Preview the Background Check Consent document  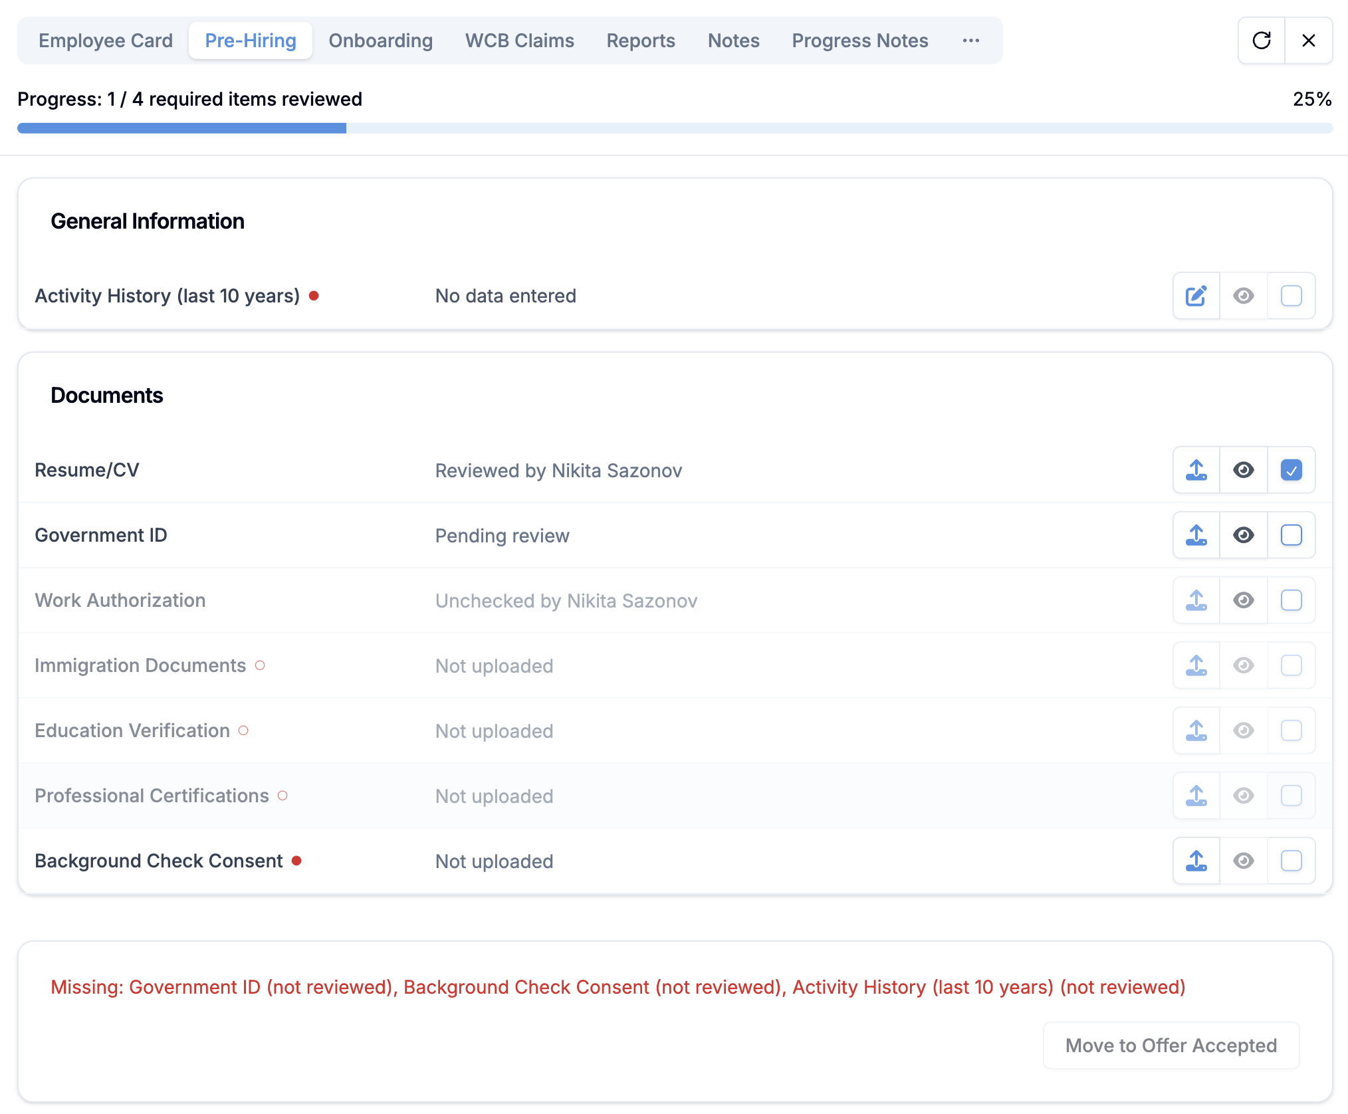(x=1244, y=861)
